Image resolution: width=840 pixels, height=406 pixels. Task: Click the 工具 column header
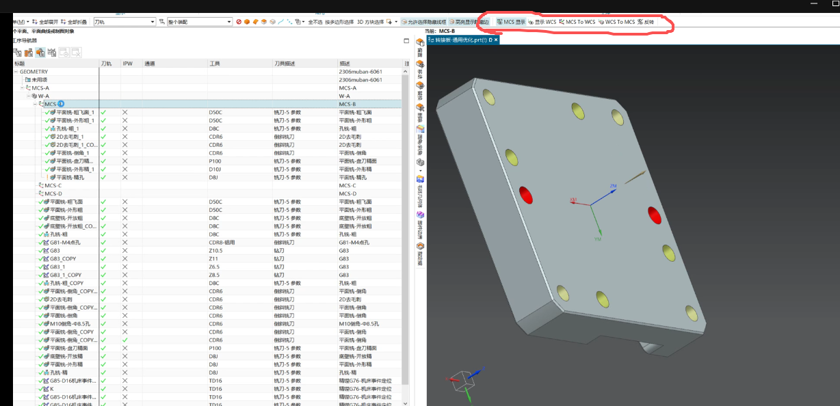pyautogui.click(x=239, y=64)
